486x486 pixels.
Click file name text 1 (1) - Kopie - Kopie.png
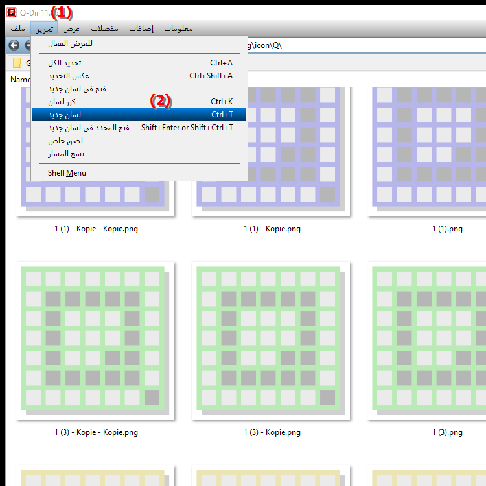pos(96,229)
